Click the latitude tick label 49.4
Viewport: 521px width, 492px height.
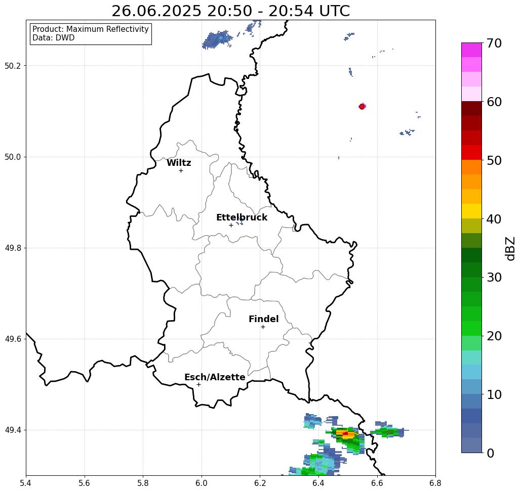tap(13, 430)
